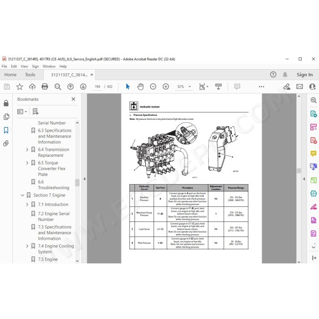Send the file by email
This screenshot has width=319, height=319.
click(x=299, y=87)
